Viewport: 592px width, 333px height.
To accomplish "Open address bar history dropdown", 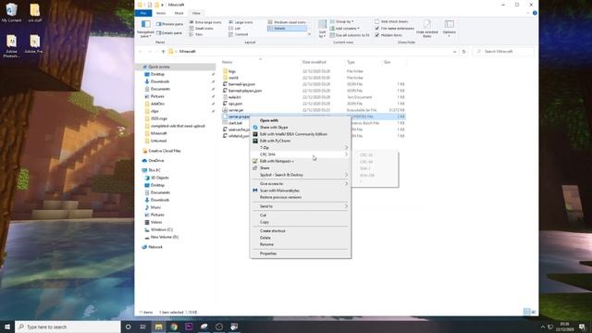I will (x=454, y=52).
